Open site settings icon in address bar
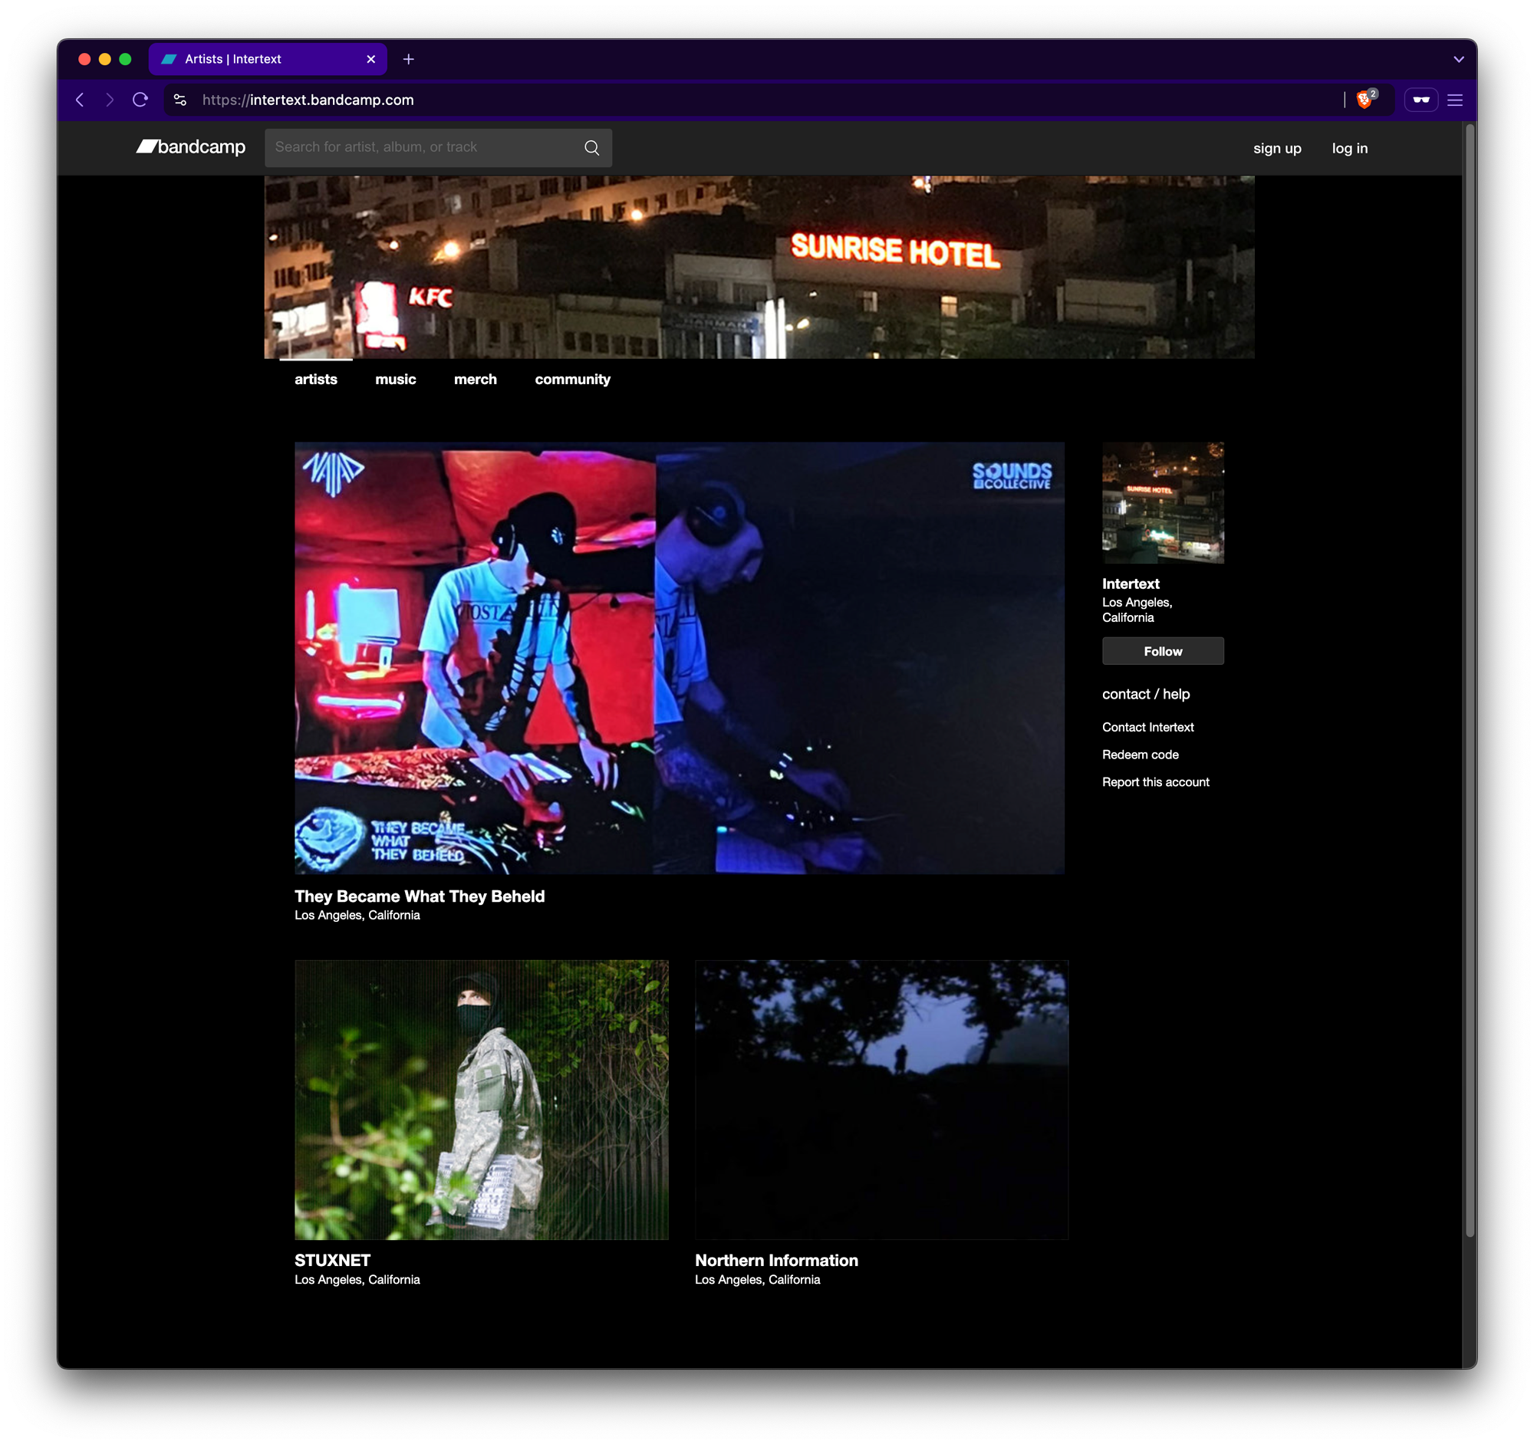Image resolution: width=1534 pixels, height=1444 pixels. [x=179, y=100]
